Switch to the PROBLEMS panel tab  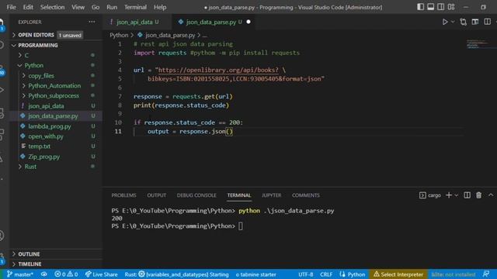(123, 195)
